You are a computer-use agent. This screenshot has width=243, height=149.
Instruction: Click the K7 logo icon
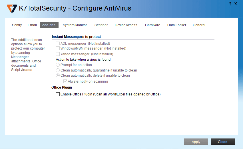(12, 8)
